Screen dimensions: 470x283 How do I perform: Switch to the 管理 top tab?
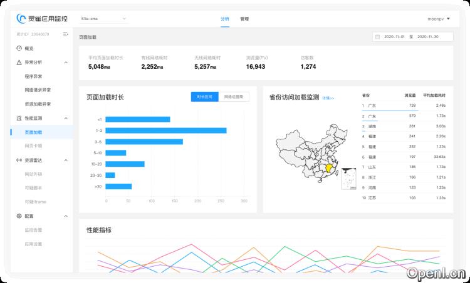(x=244, y=19)
